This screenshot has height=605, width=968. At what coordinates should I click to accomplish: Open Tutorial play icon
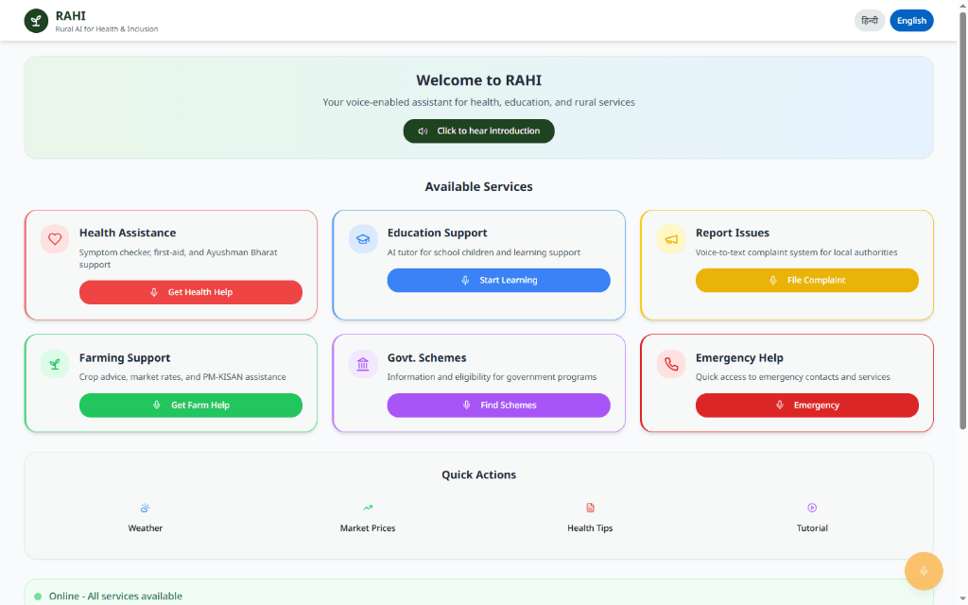812,508
